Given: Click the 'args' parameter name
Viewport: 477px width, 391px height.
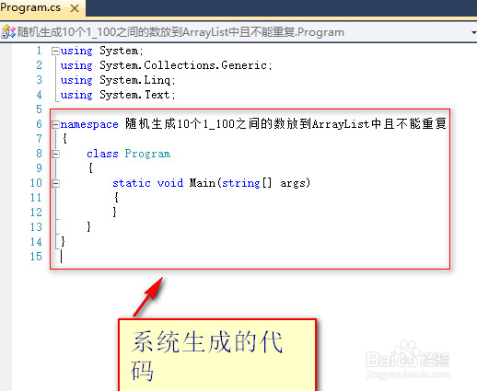Looking at the screenshot, I should point(293,183).
